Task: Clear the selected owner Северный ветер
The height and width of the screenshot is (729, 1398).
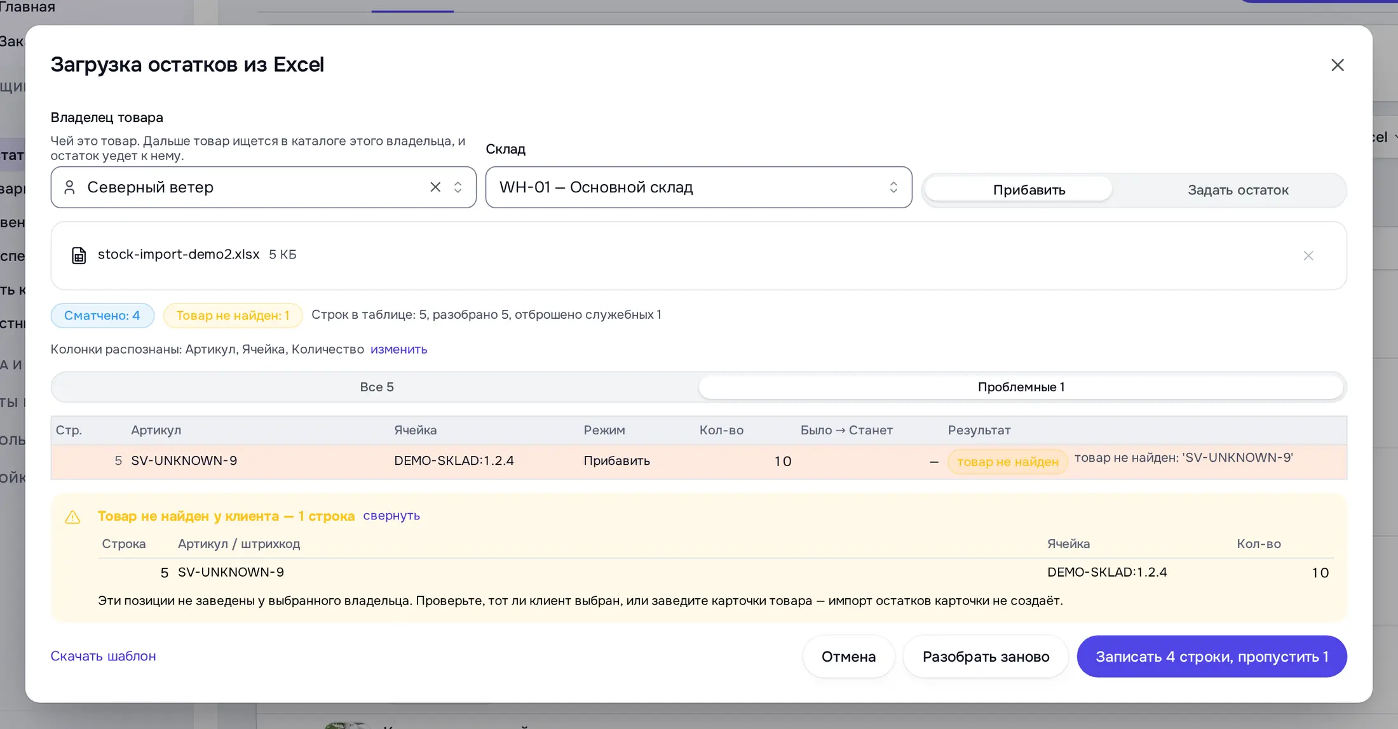Action: click(x=435, y=187)
